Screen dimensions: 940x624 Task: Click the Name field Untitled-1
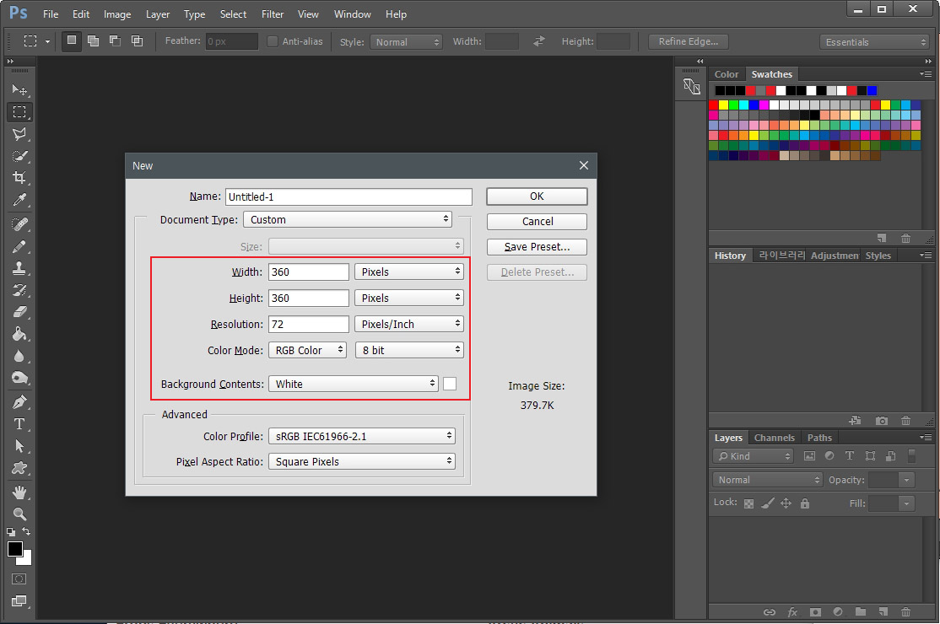pyautogui.click(x=348, y=197)
